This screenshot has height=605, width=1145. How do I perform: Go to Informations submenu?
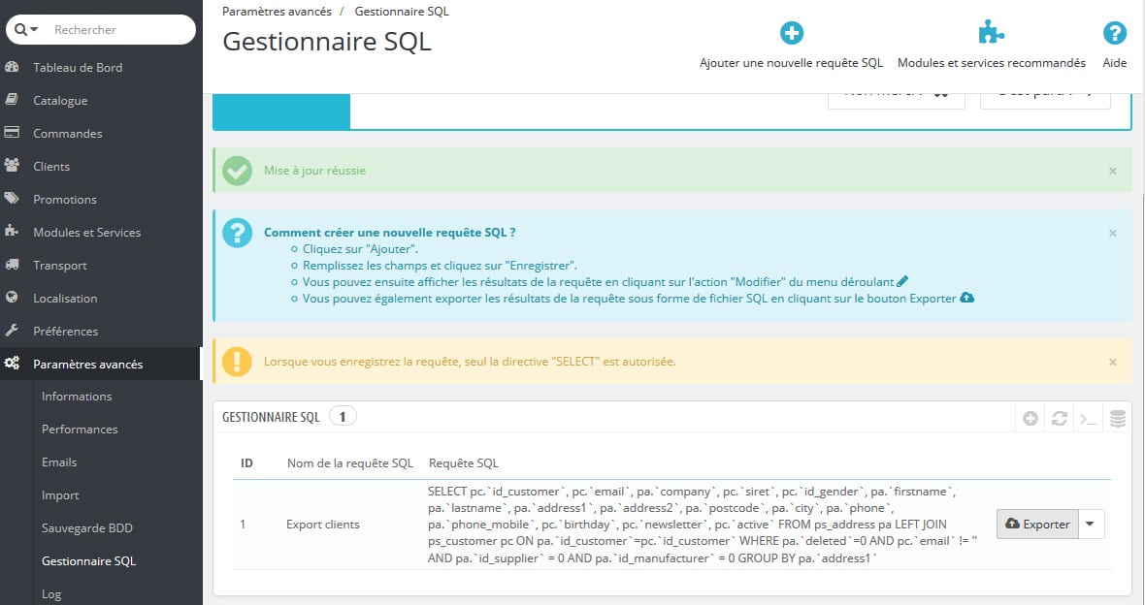(77, 397)
